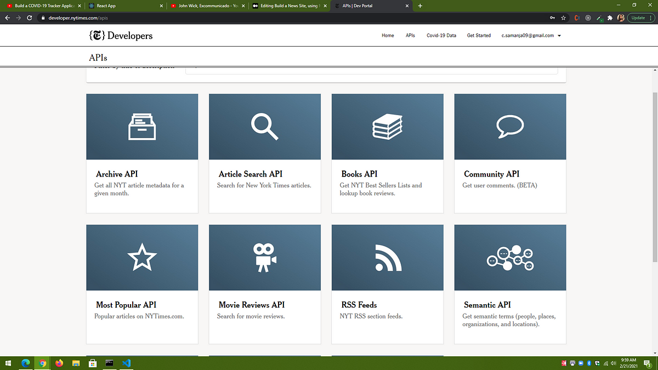Launch Microsoft Edge from taskbar
The image size is (658, 370).
point(25,363)
